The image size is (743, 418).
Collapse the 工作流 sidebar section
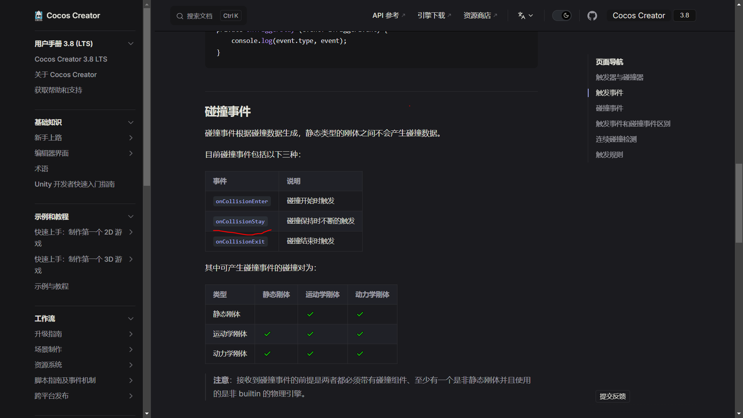131,319
